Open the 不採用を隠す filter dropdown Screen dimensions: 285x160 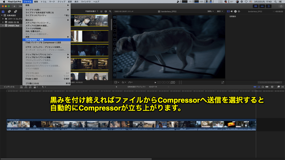click(x=92, y=11)
